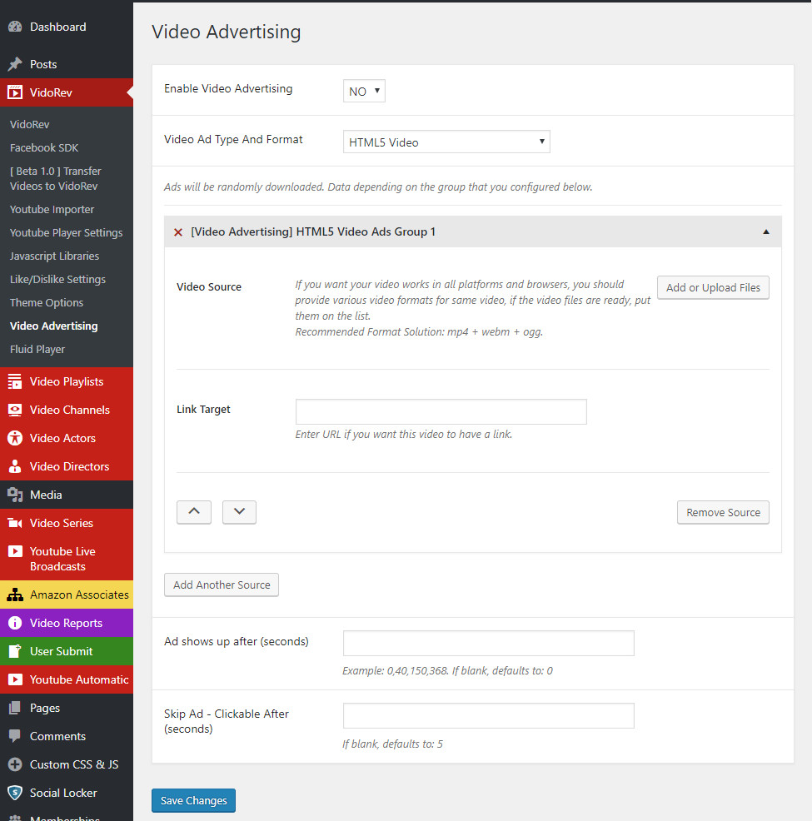Open Youtube Importer submenu item
812x821 pixels.
point(52,209)
